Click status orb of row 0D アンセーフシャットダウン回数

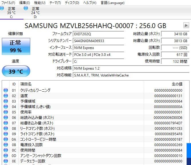(x=6, y=156)
